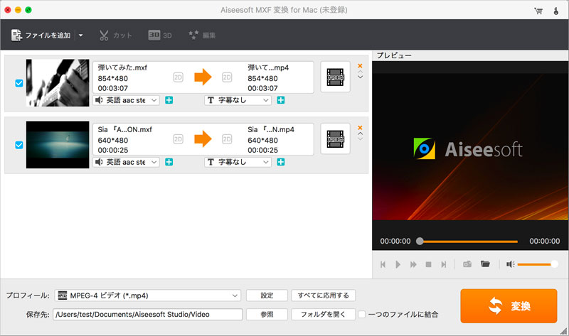This screenshot has width=569, height=336.
Task: Open the dropdown arrow beside ファイルを追加
Action: [x=80, y=35]
